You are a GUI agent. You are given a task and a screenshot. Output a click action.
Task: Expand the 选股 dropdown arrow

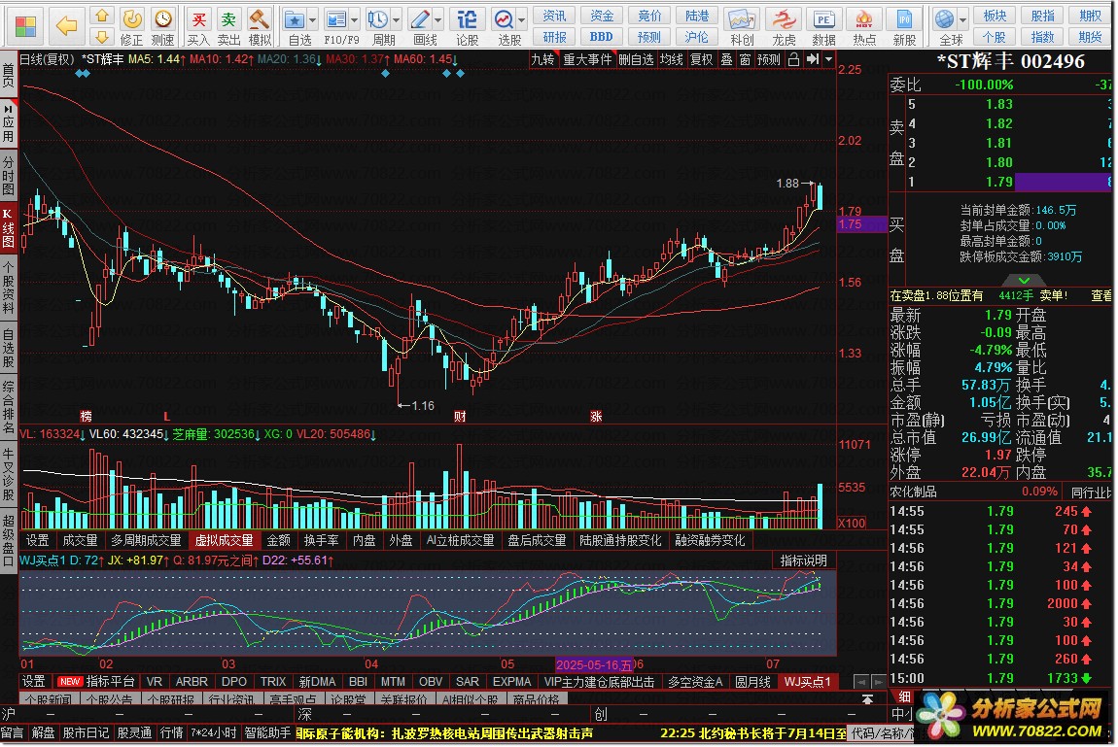522,20
